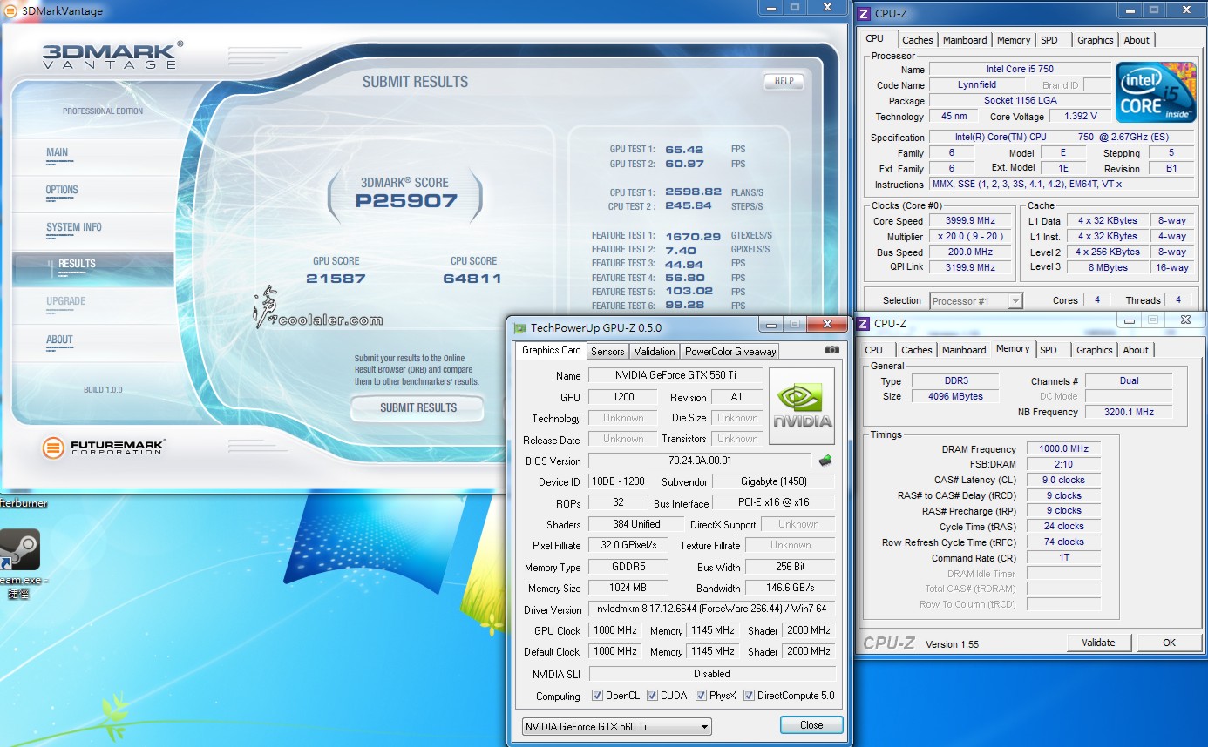This screenshot has height=747, width=1208.
Task: Open the PowerColor Giveaway tab
Action: click(x=730, y=351)
